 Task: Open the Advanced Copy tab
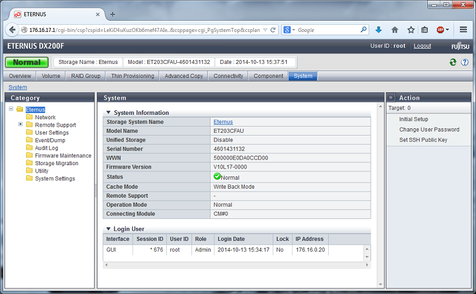pyautogui.click(x=184, y=76)
